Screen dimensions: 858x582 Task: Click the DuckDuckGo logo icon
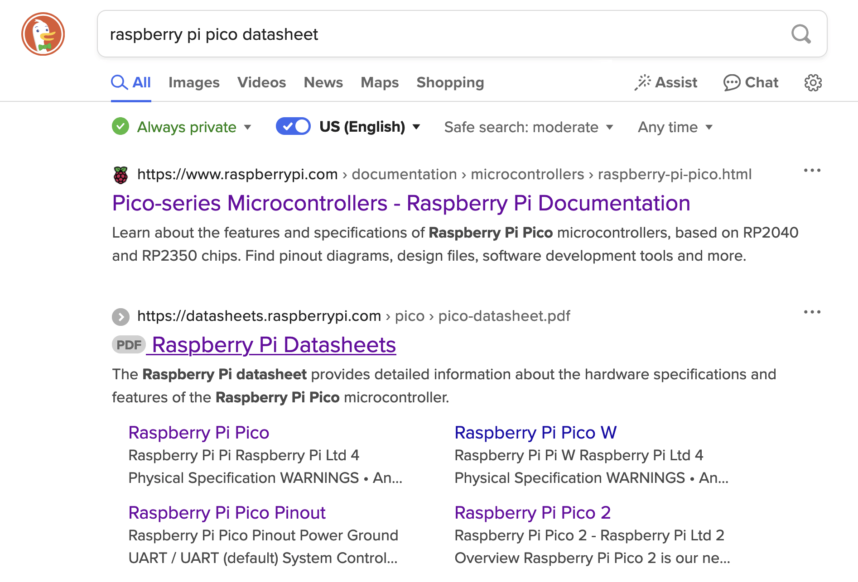43,34
